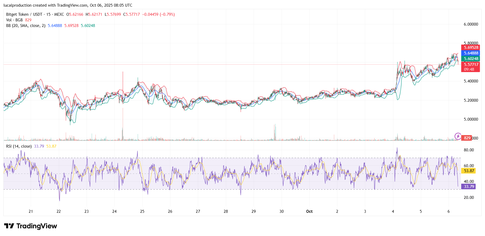
Task: Click the date 25 on time axis
Action: [142, 211]
